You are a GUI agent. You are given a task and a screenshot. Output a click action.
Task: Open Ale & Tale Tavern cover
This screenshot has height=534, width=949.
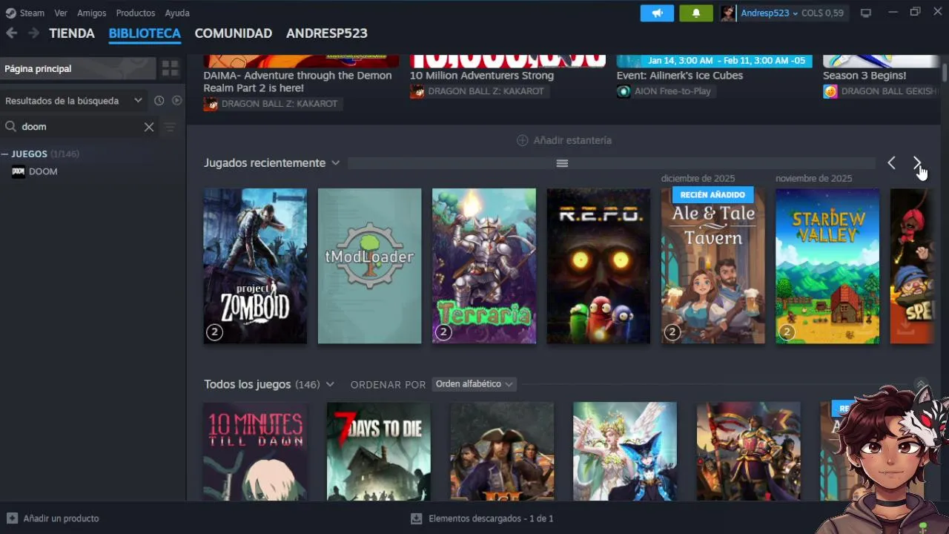click(x=713, y=266)
